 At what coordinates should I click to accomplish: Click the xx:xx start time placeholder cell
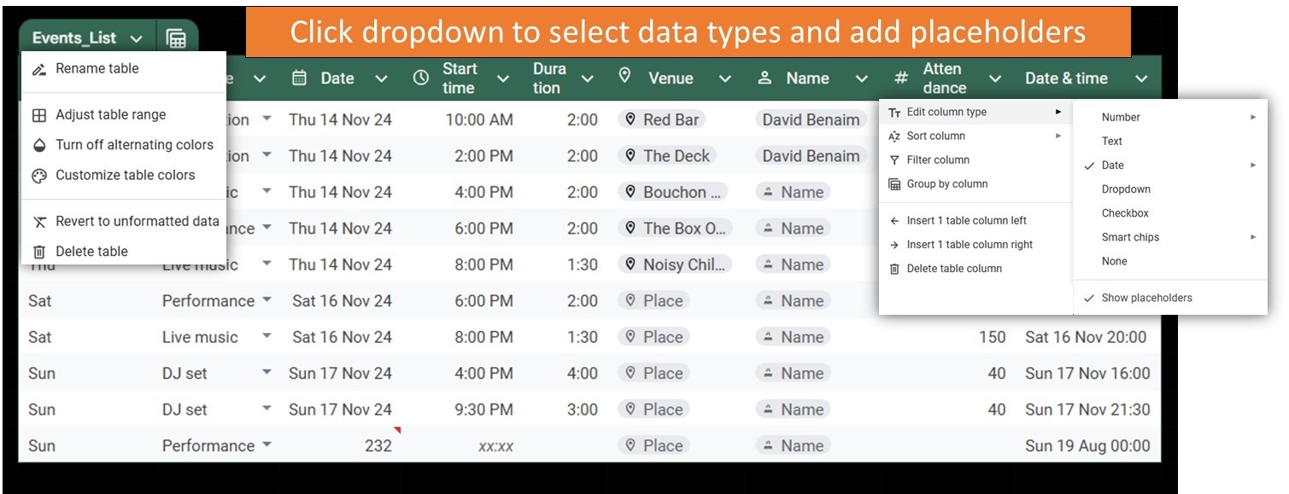point(495,446)
